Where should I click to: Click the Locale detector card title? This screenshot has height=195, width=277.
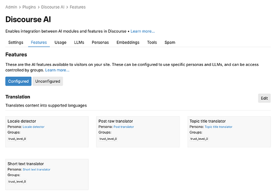click(22, 121)
